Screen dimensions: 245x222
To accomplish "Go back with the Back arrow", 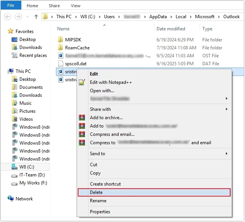I will 8,17.
